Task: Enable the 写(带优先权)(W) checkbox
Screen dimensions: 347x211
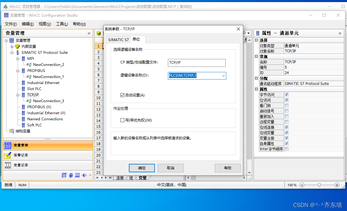Action: click(123, 120)
